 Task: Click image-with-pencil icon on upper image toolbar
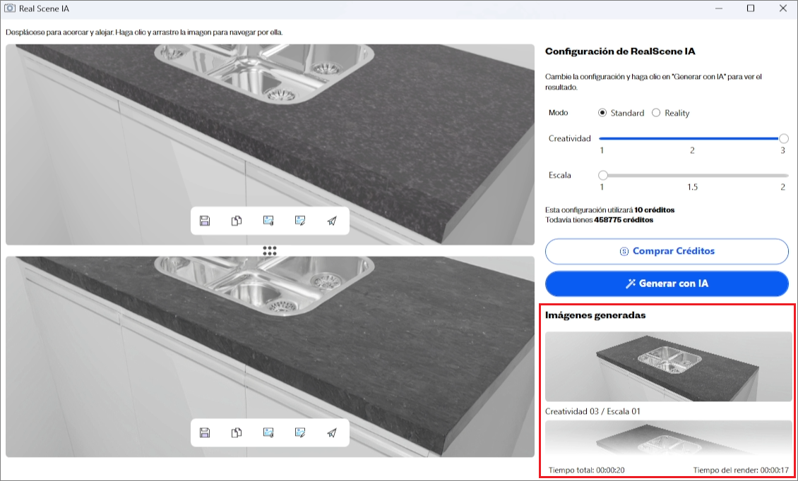pyautogui.click(x=300, y=221)
